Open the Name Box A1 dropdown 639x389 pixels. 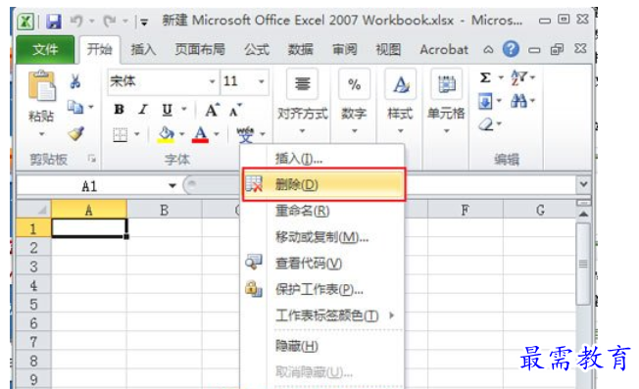(x=172, y=186)
